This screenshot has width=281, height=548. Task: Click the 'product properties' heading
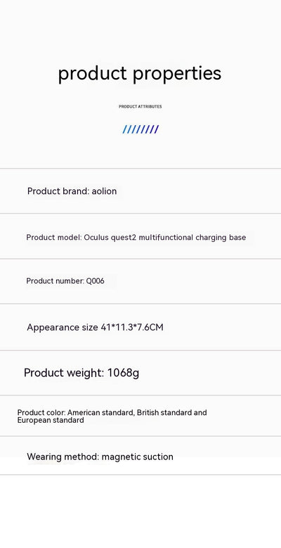click(140, 73)
